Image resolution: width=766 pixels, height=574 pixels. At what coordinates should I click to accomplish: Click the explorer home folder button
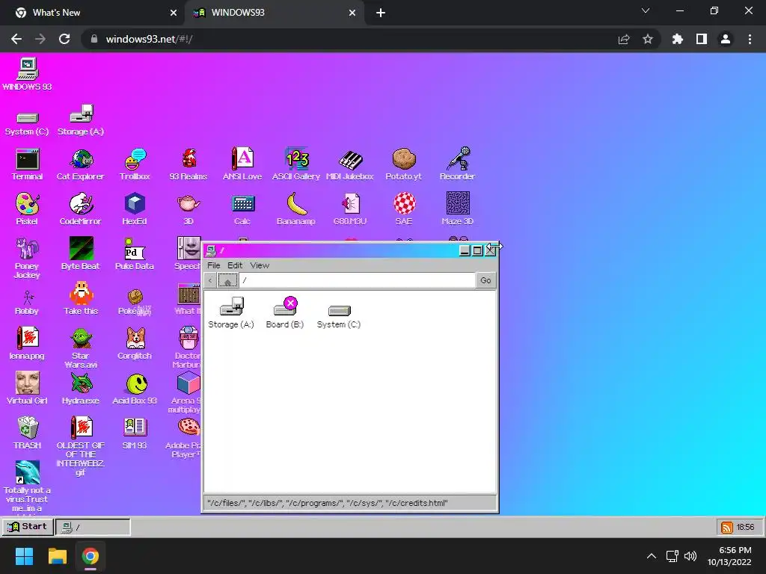click(228, 280)
